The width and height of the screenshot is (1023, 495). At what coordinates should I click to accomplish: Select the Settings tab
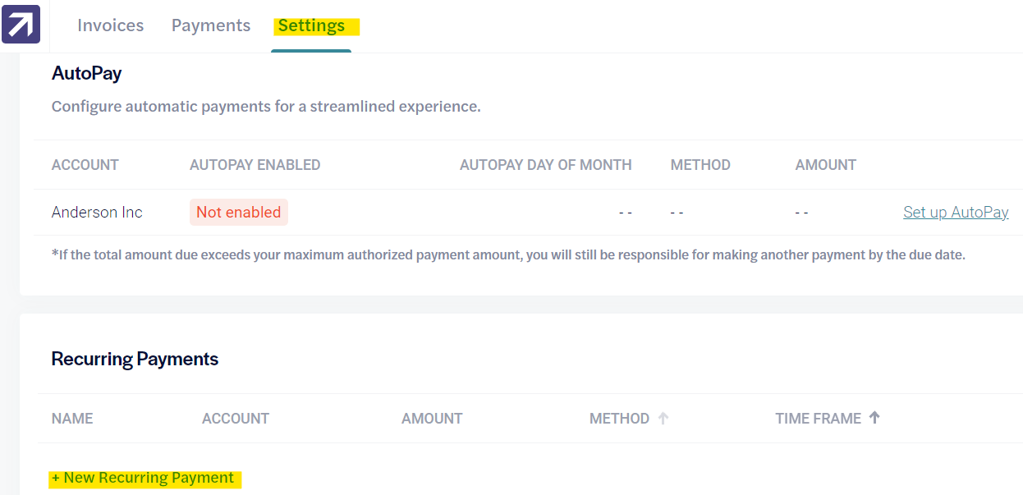(311, 25)
